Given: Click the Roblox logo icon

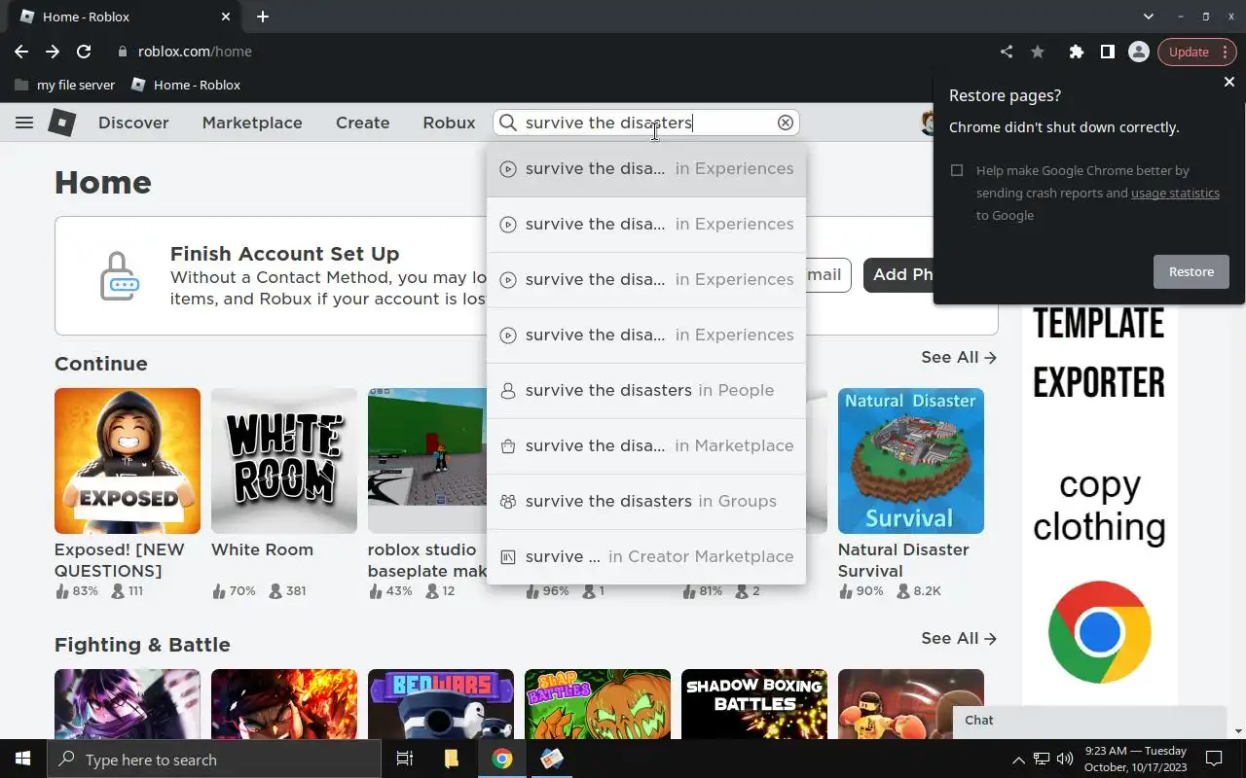Looking at the screenshot, I should 62,123.
